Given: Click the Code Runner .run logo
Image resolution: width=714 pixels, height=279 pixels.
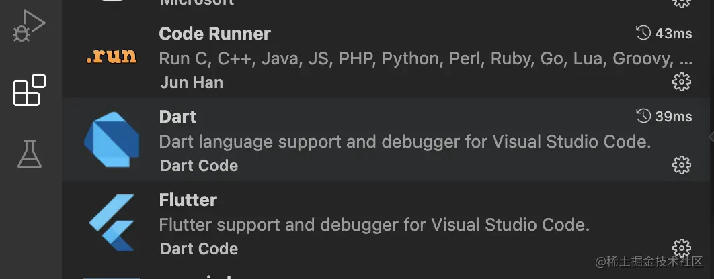Looking at the screenshot, I should 111,57.
